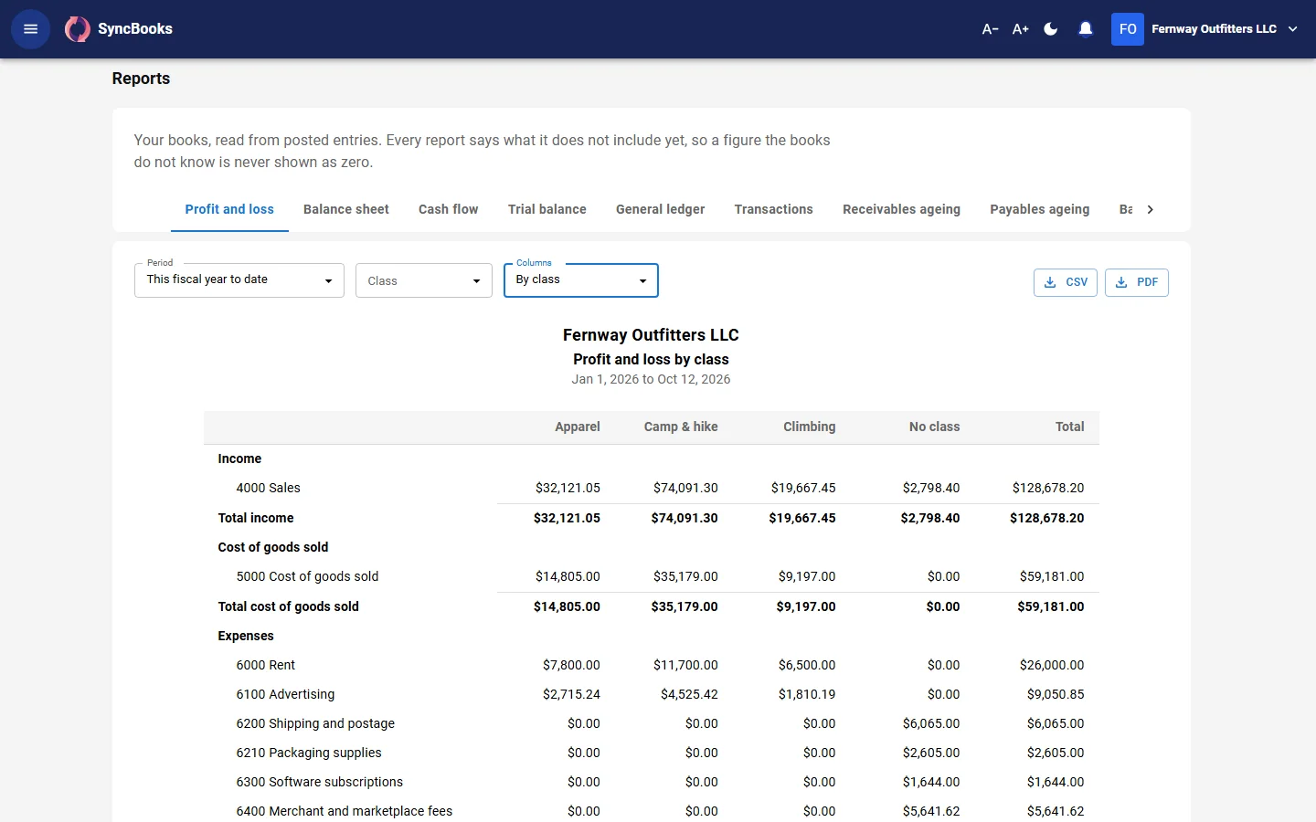The image size is (1316, 822).
Task: Export report as CSV
Action: 1066,282
